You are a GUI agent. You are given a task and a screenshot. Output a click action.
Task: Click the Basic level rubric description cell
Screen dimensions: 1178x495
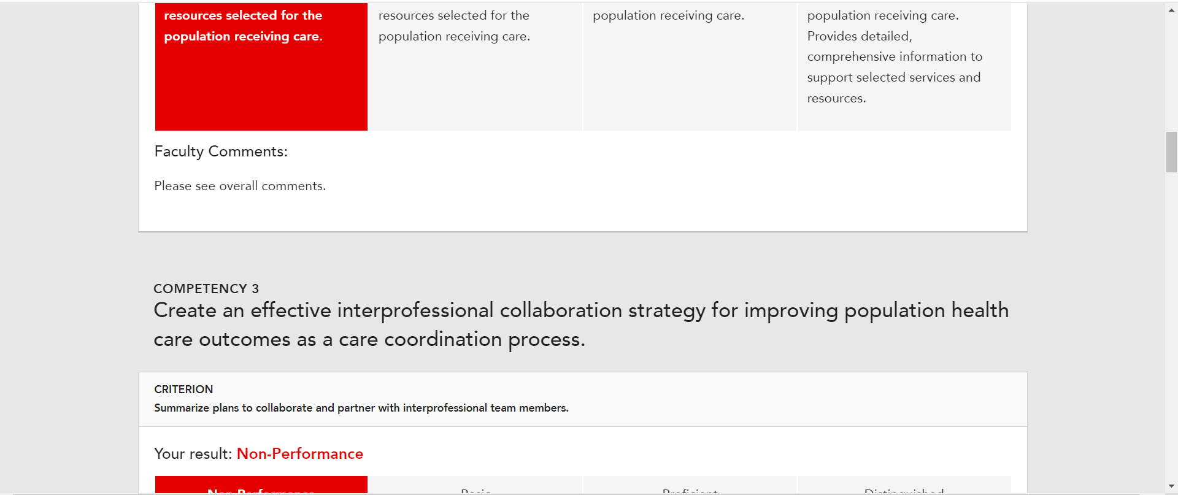pos(475,66)
